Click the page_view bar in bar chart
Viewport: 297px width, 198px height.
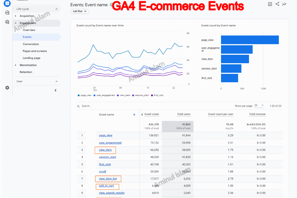pos(250,40)
